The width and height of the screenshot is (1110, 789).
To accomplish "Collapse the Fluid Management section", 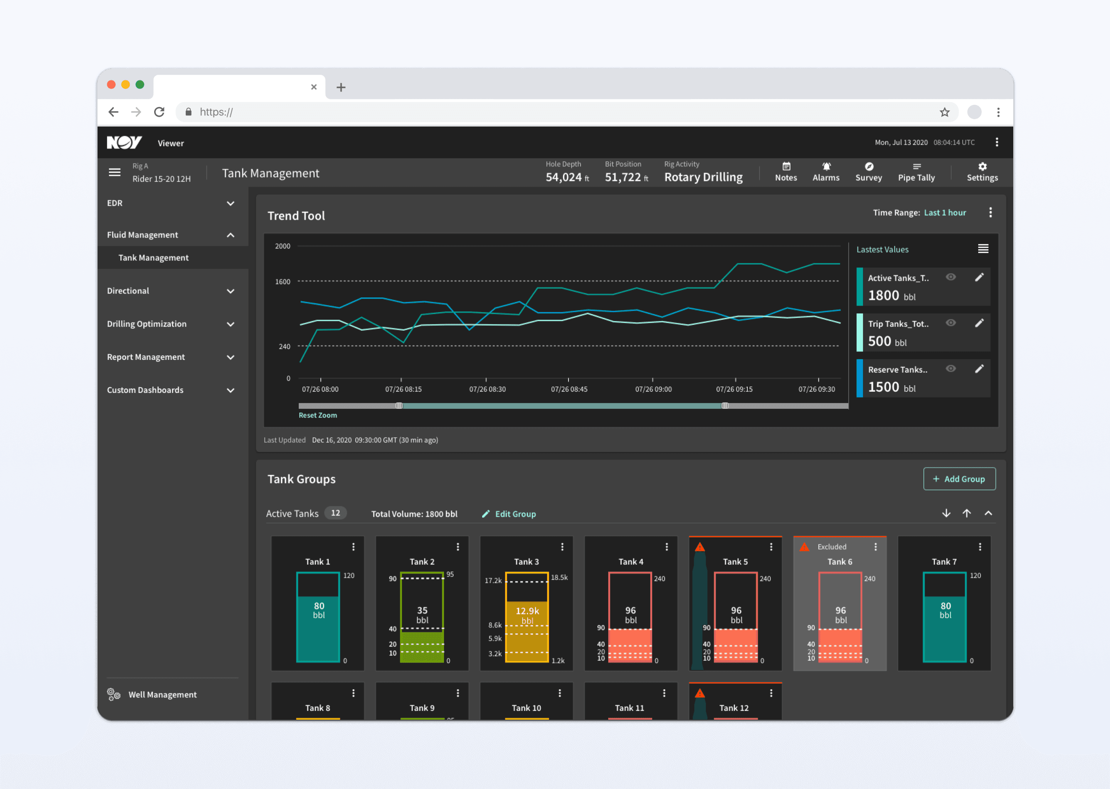I will pos(230,235).
